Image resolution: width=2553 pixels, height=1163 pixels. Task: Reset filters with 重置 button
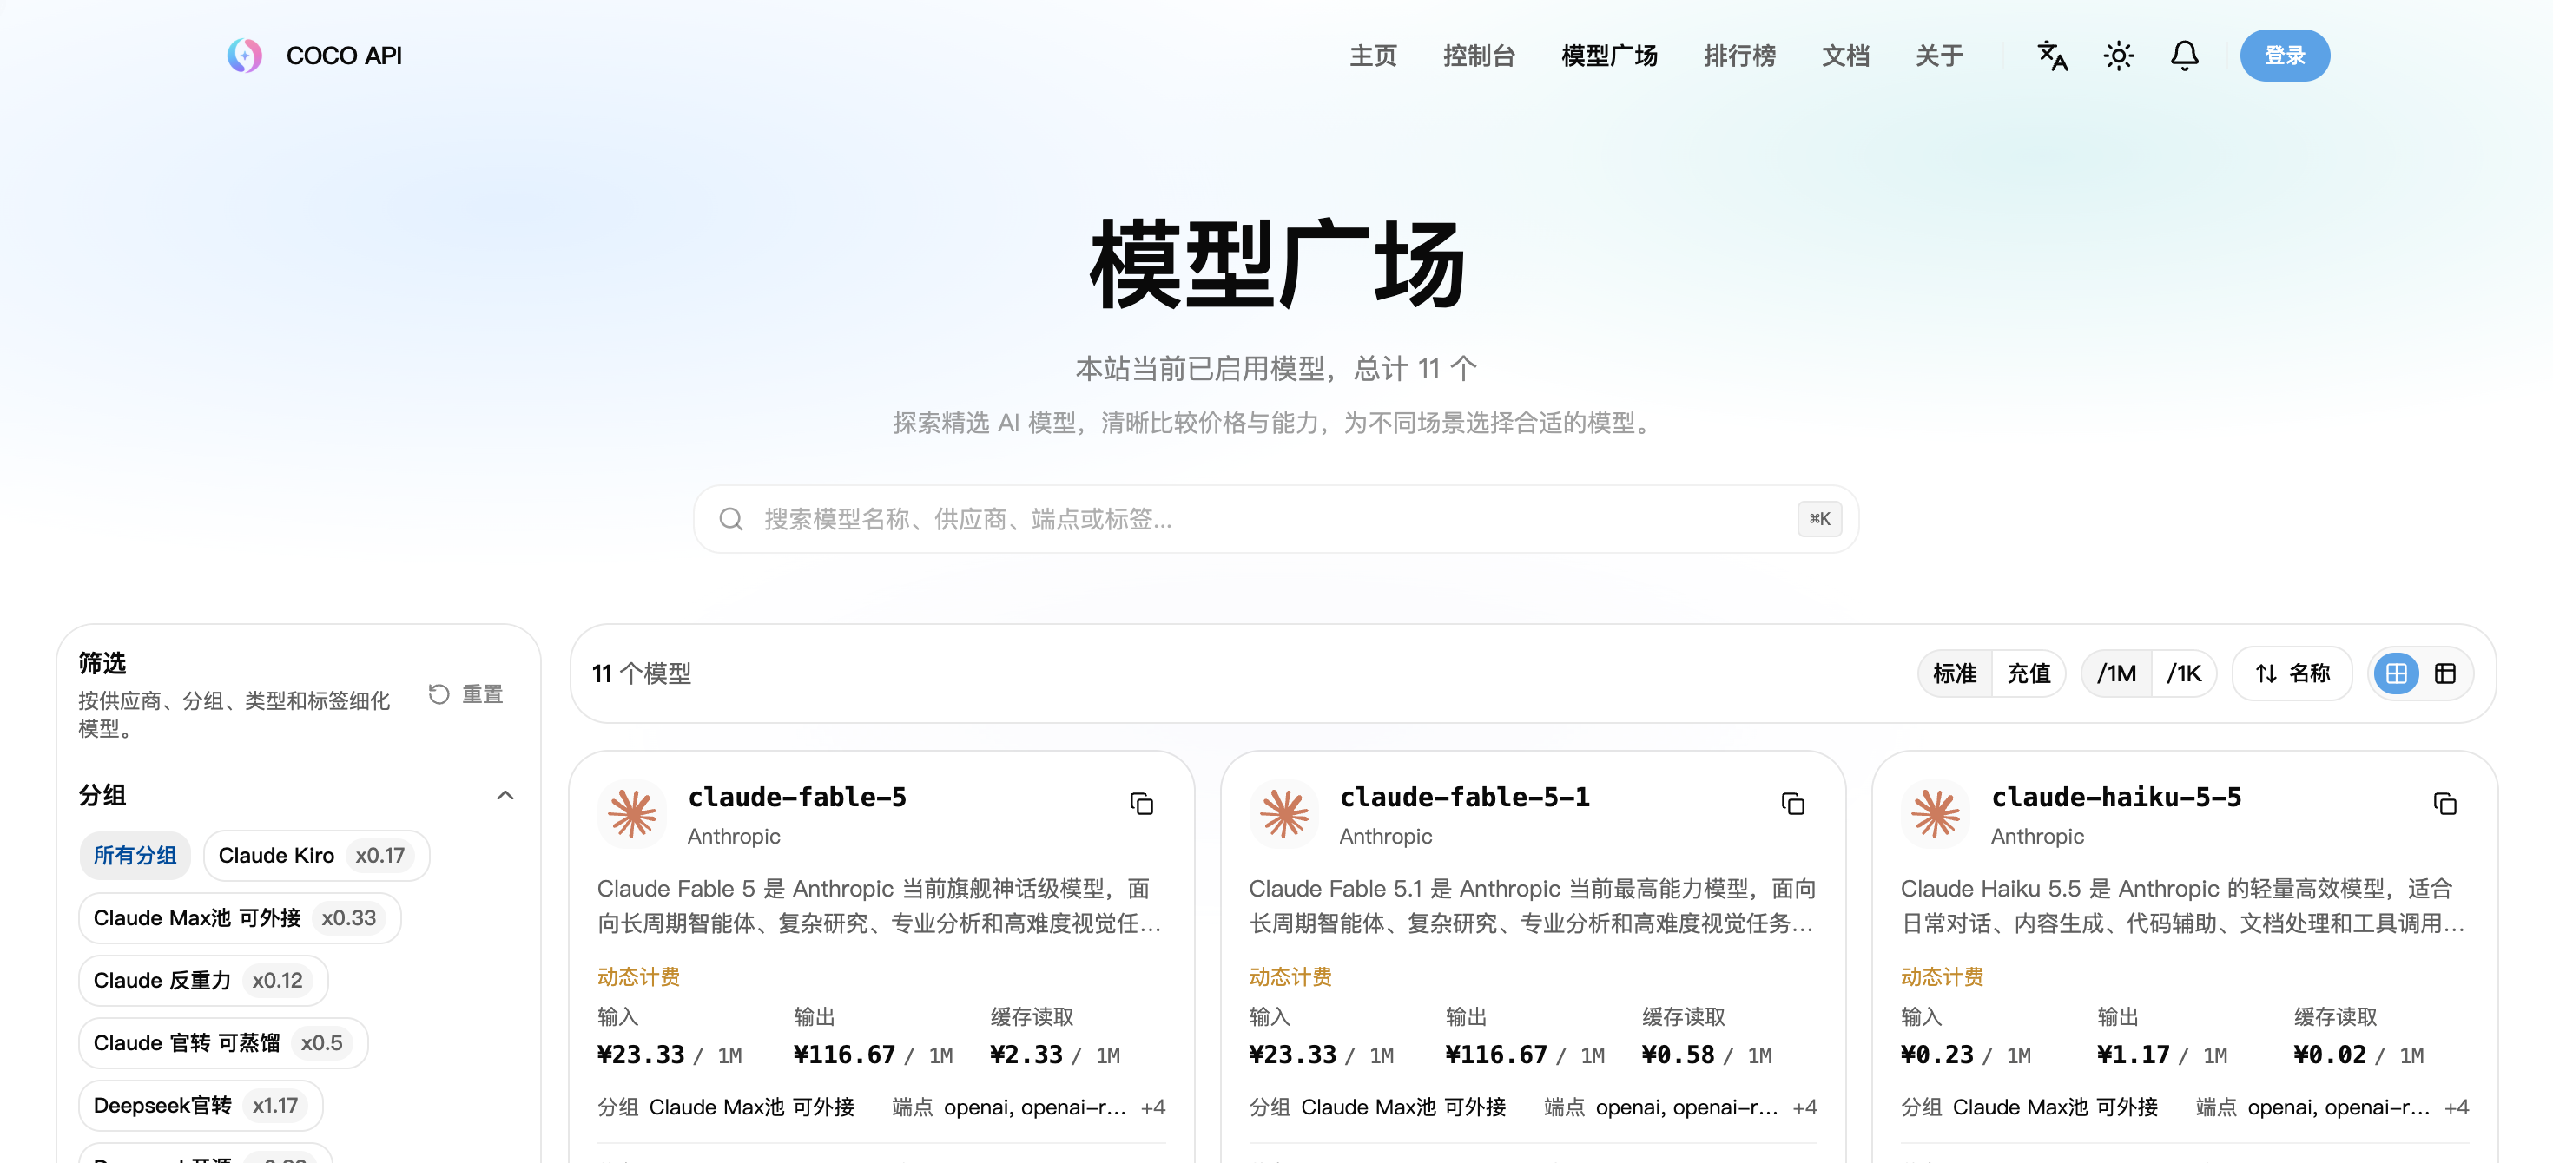465,694
